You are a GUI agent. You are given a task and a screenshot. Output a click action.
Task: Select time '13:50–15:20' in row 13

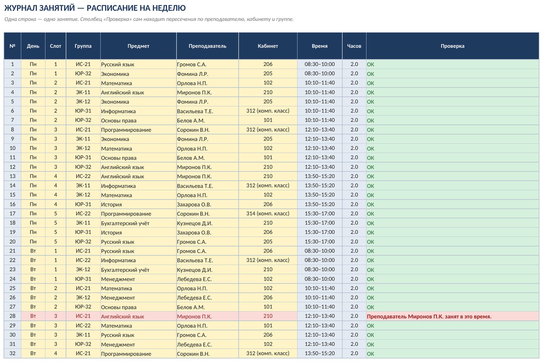click(x=320, y=176)
